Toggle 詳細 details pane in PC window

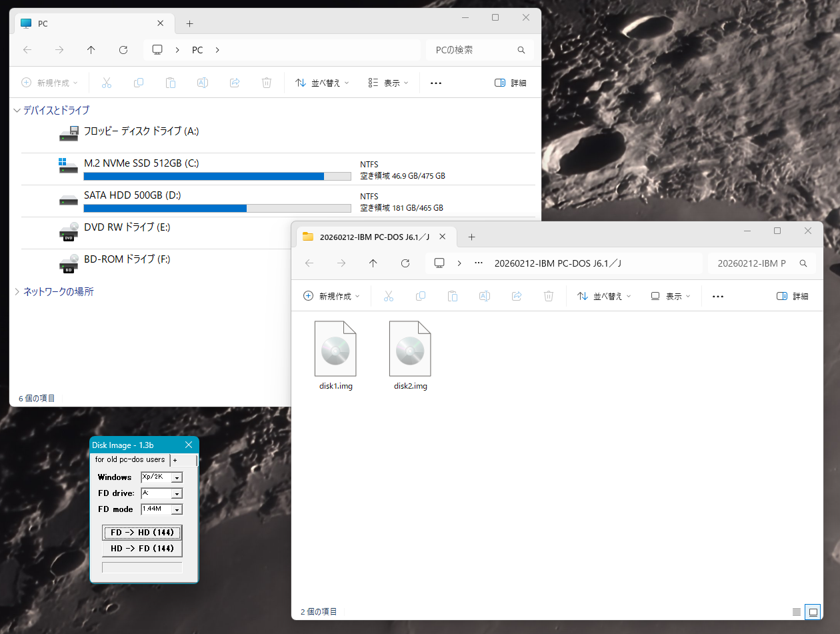click(x=511, y=83)
